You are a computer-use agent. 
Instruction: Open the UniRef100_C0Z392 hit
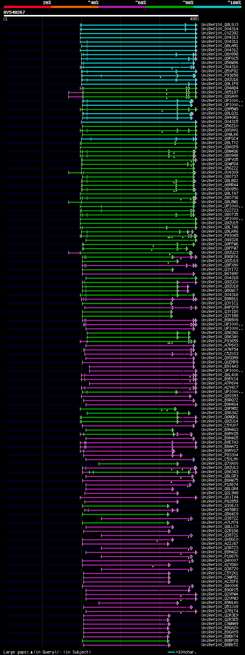coord(220,33)
